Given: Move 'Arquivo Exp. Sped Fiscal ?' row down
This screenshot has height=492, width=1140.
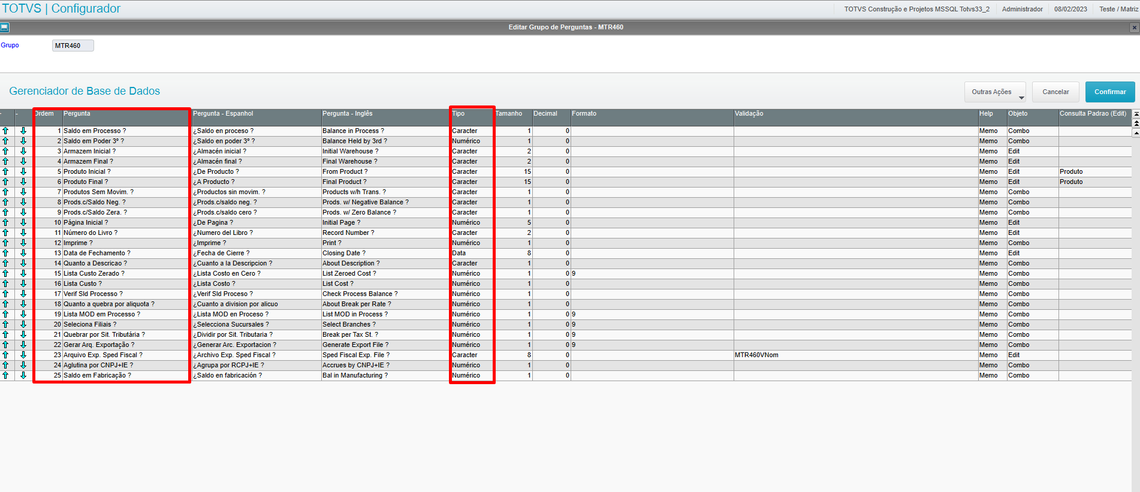Looking at the screenshot, I should (23, 355).
